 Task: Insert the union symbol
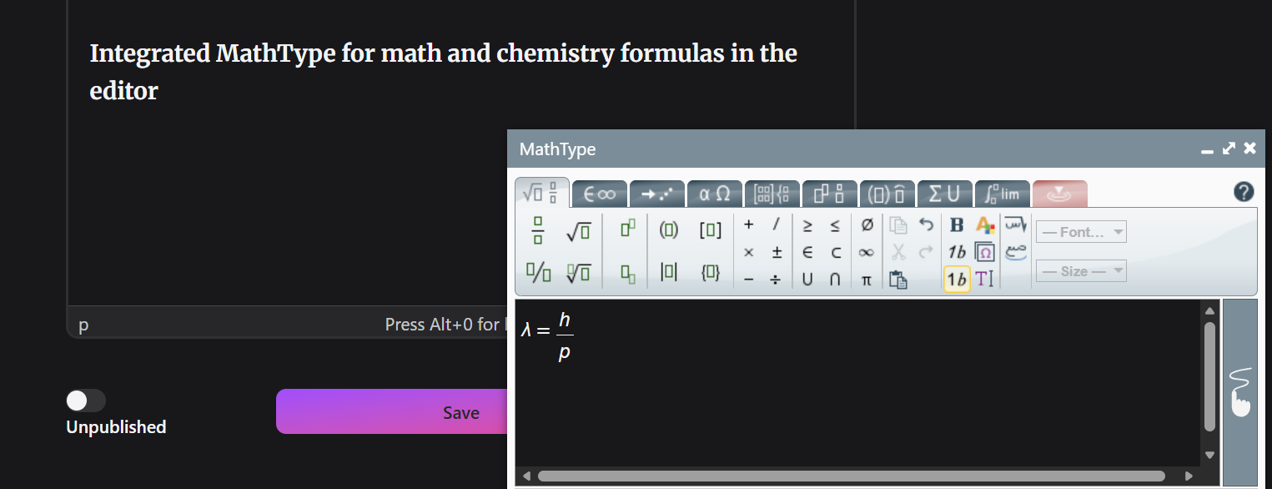coord(807,280)
